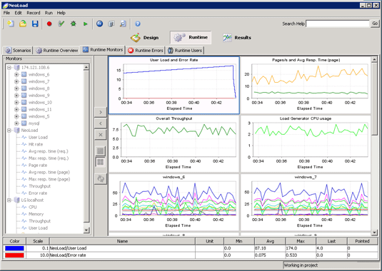The image size is (382, 271).
Task: Expand the windows_9 tree node
Action: [x=16, y=96]
